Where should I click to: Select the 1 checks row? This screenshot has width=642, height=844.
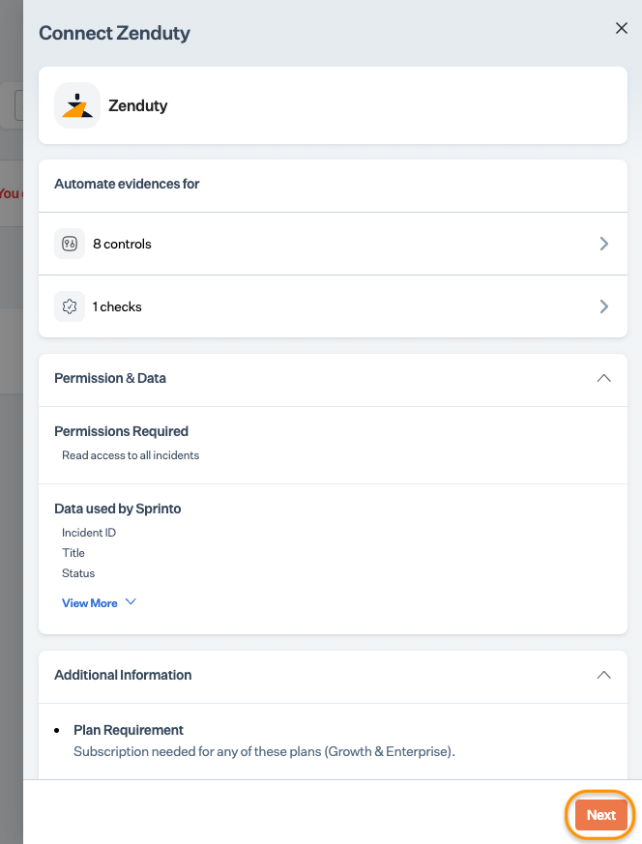tap(334, 306)
